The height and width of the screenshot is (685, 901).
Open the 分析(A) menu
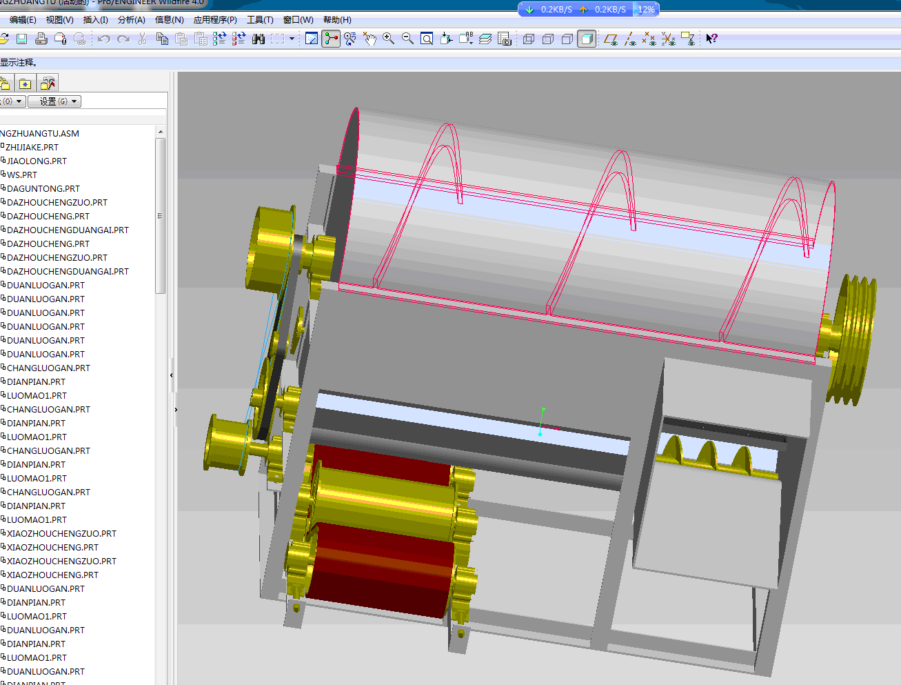(131, 20)
